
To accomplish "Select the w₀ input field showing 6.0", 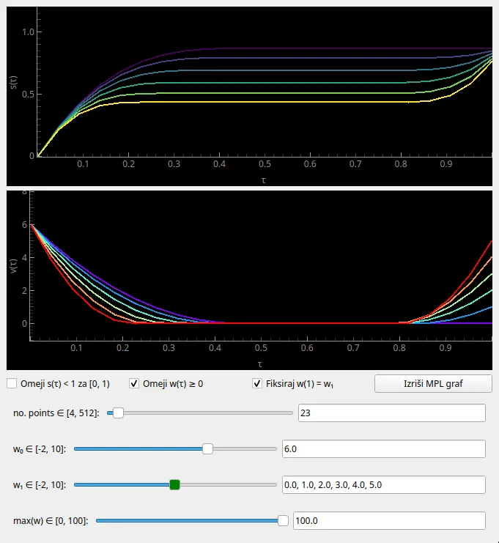I will tap(382, 448).
